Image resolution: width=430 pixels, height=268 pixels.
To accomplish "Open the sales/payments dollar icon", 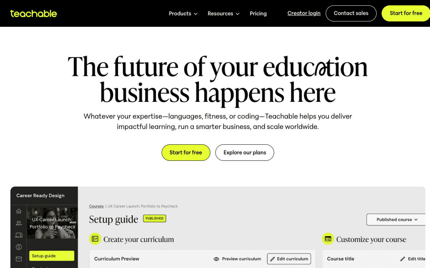I will pos(19,247).
